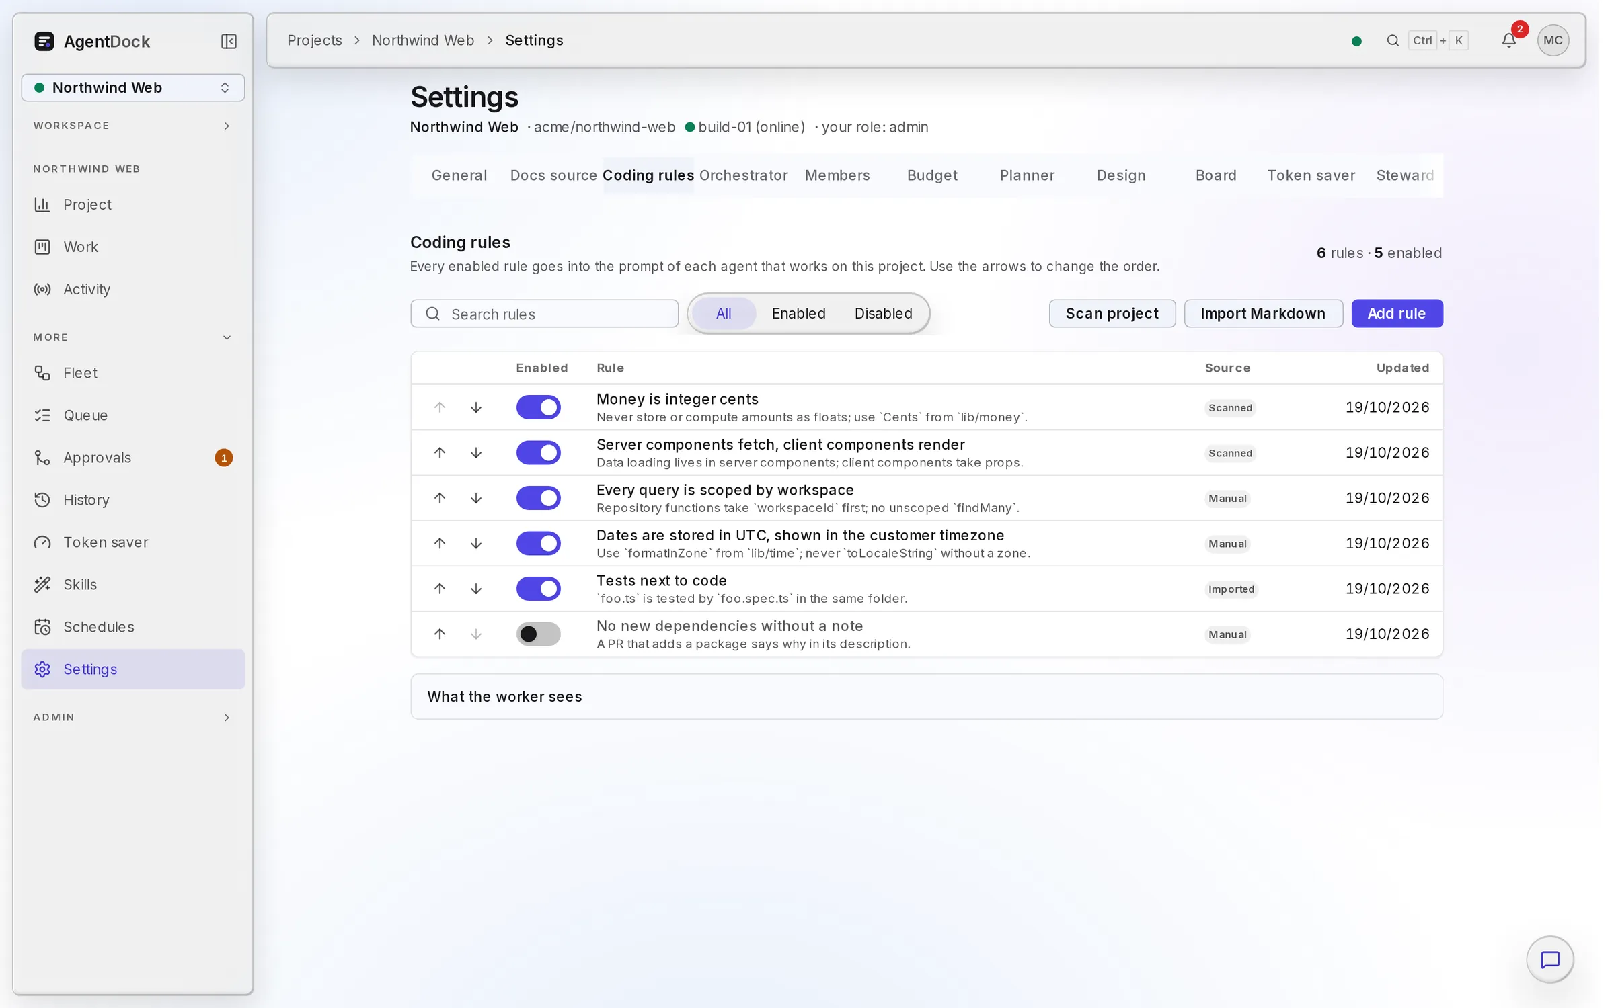This screenshot has height=1008, width=1614.
Task: Collapse the MORE section
Action: (x=133, y=337)
